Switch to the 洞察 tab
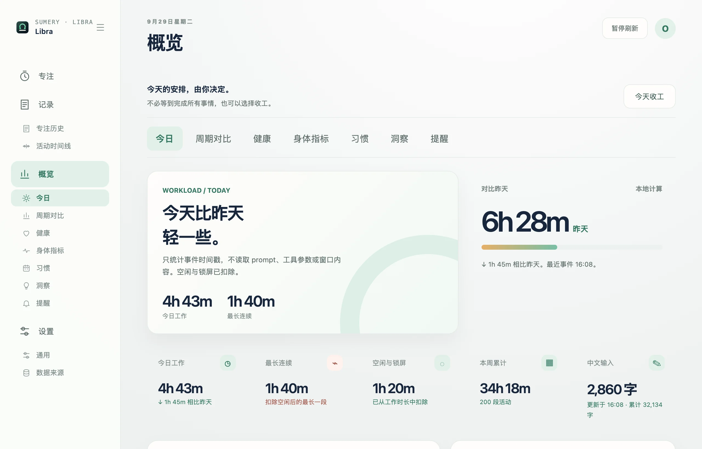 pyautogui.click(x=400, y=139)
